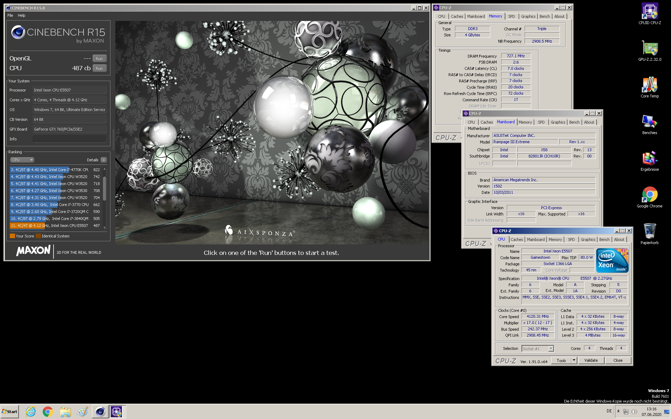Open SPD tab in Memory CPU-Z window
671x419 pixels.
[511, 16]
